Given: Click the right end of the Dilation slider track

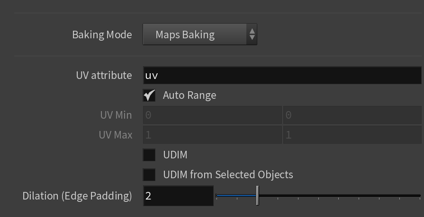Looking at the screenshot, I should [x=419, y=195].
